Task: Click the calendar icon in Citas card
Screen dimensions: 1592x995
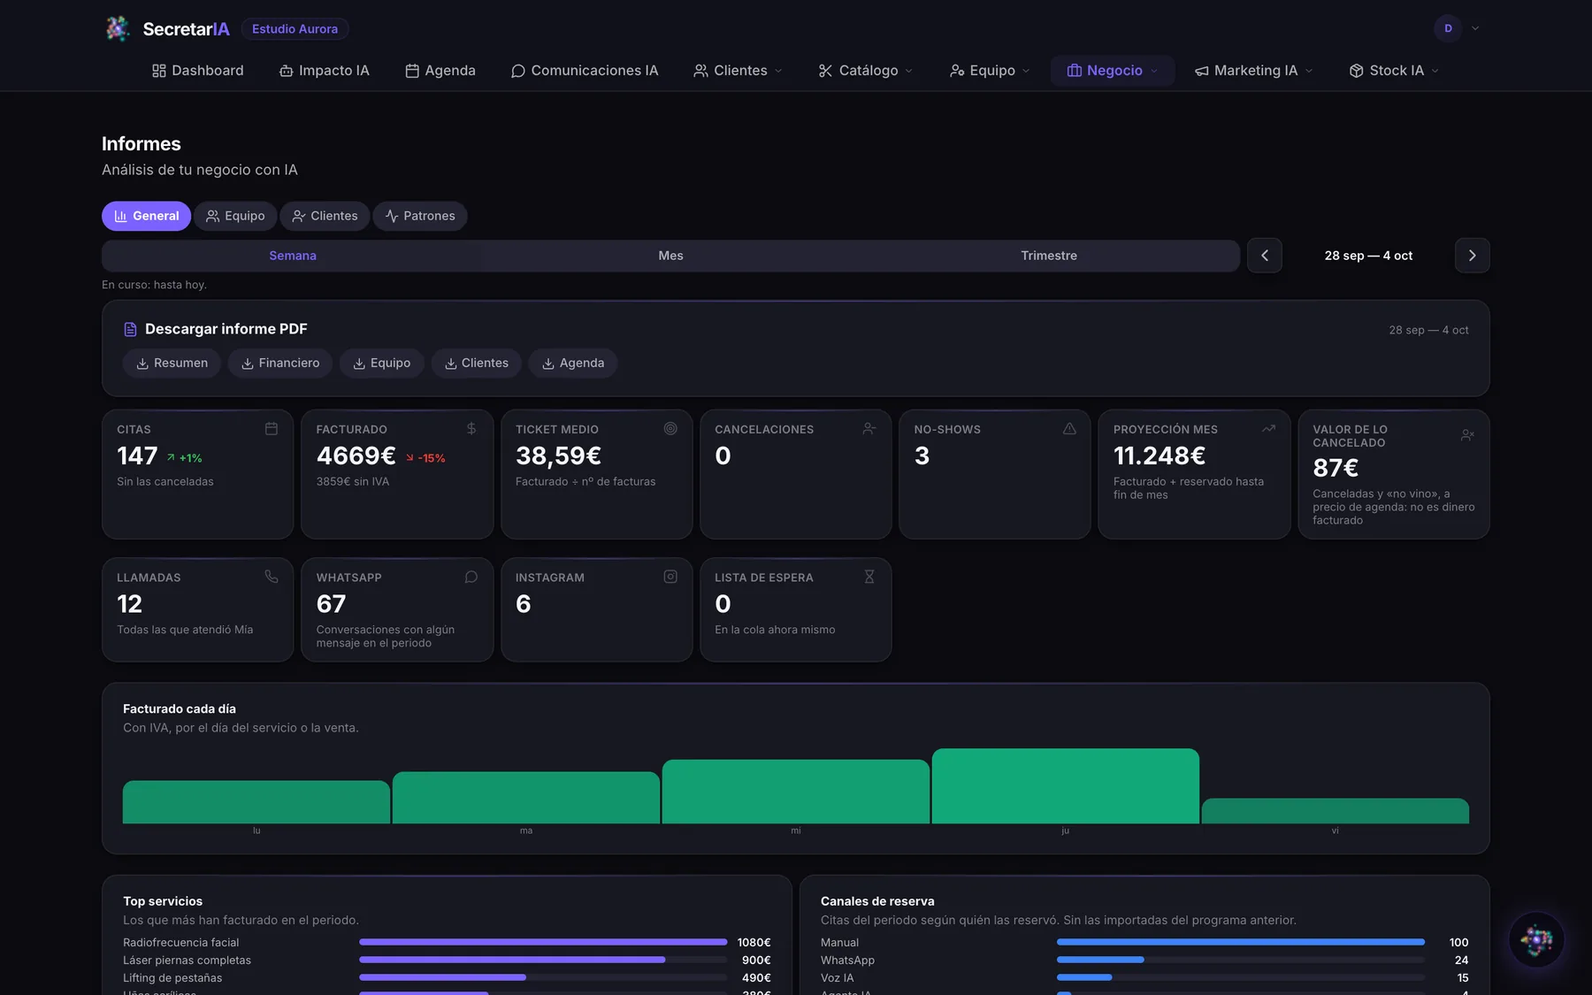Action: click(x=272, y=428)
